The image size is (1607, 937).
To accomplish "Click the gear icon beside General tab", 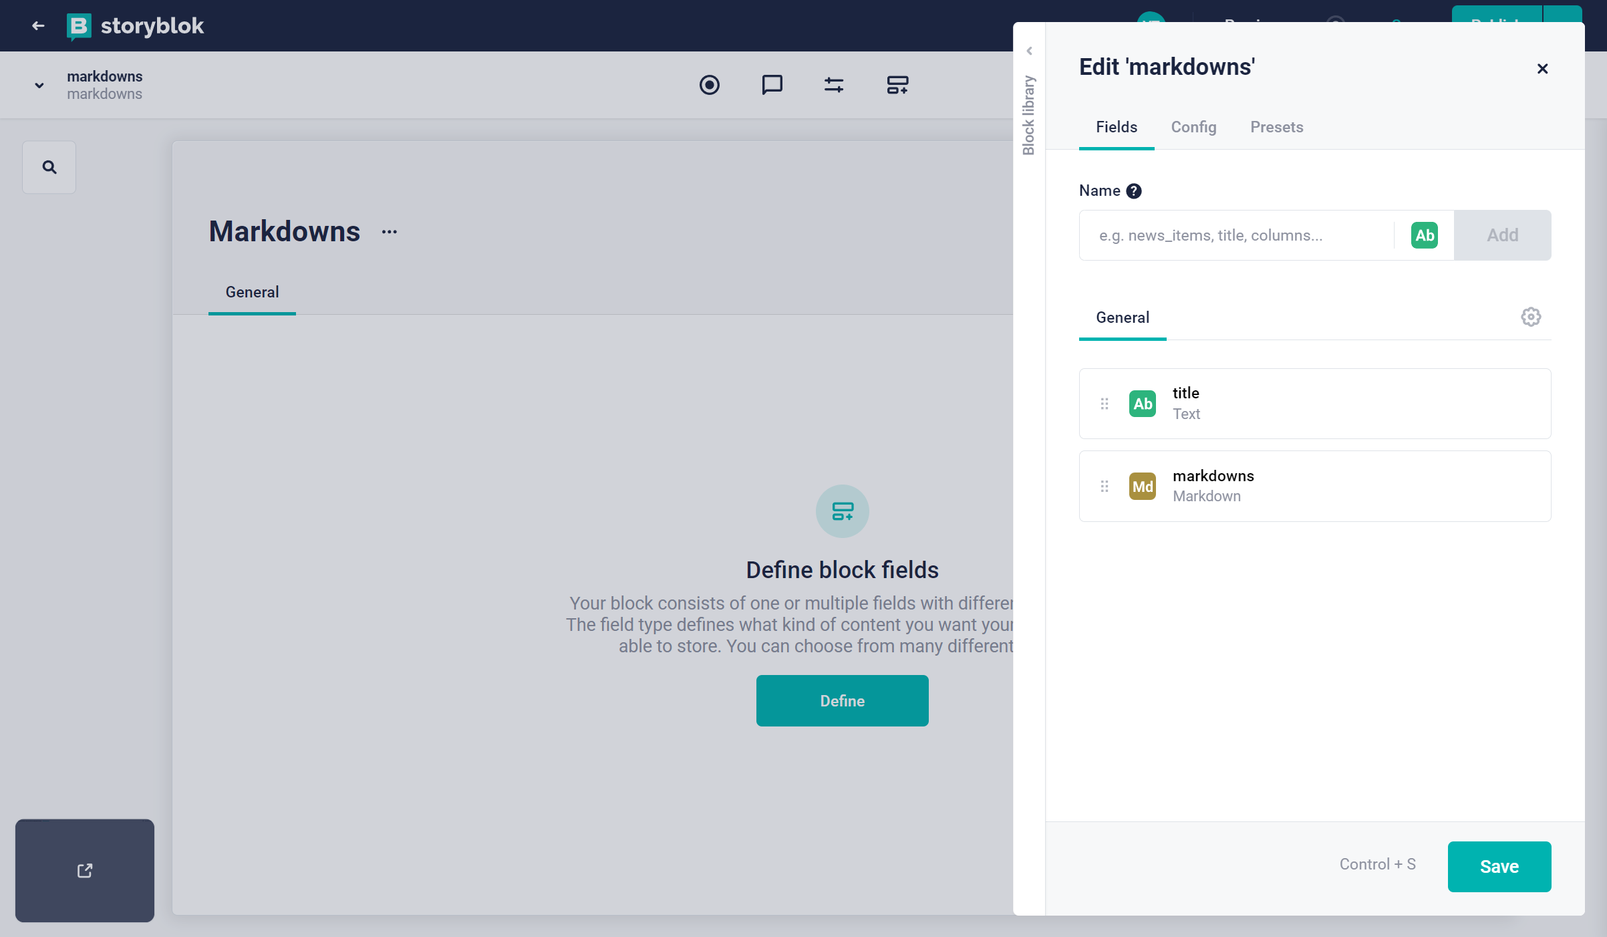I will [x=1531, y=317].
